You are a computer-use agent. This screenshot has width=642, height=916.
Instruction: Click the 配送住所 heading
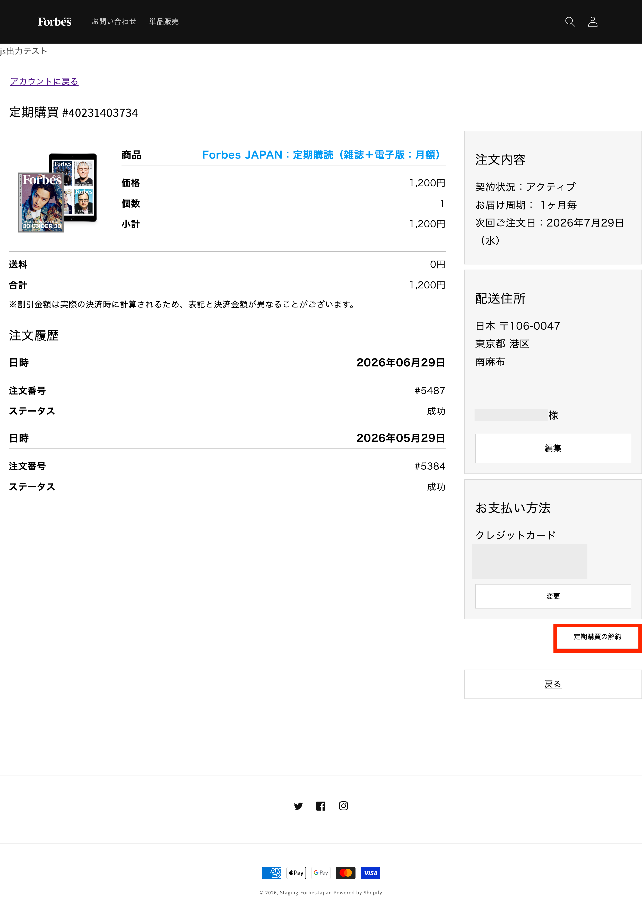tap(500, 298)
